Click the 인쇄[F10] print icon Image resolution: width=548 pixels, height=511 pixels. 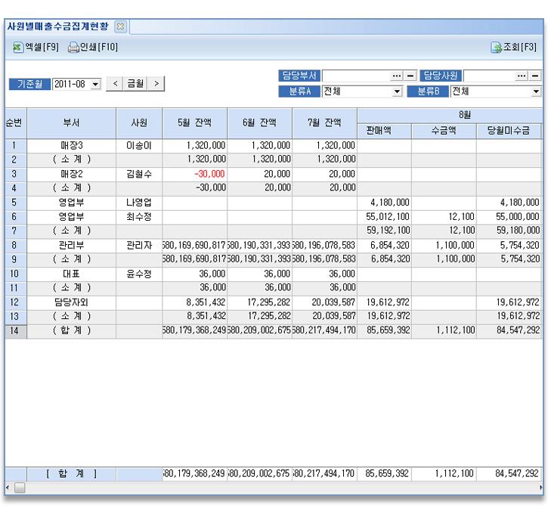pyautogui.click(x=73, y=47)
